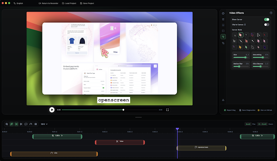The image size is (277, 161).
Task: Select the active cursor effects sidebar tab
Action: click(x=223, y=37)
